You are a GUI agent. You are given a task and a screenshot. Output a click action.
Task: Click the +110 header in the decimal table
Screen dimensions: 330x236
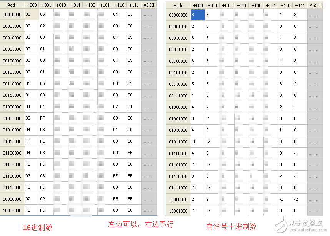point(285,5)
